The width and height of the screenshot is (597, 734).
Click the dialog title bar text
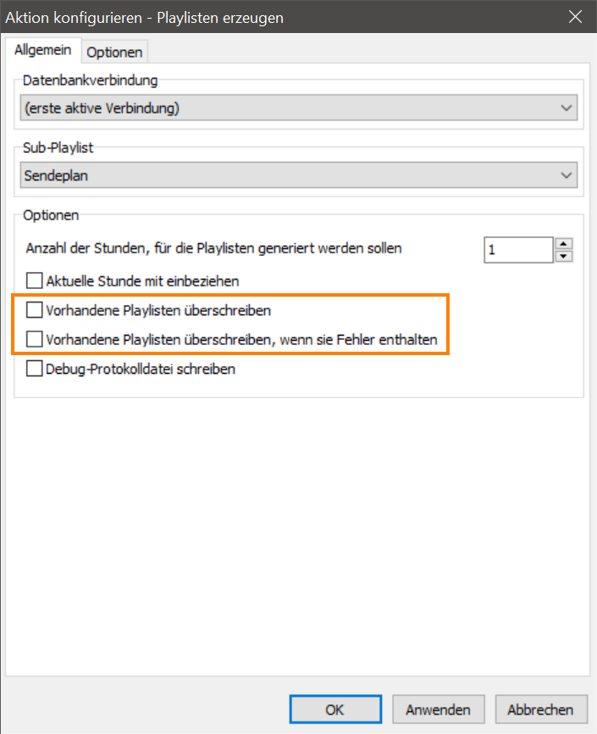(x=145, y=17)
